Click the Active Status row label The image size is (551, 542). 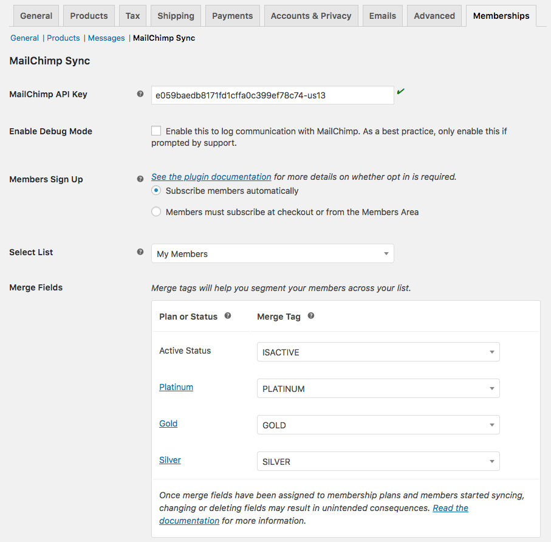(185, 351)
